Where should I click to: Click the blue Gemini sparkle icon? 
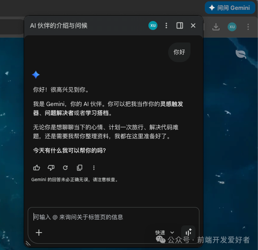point(36,75)
